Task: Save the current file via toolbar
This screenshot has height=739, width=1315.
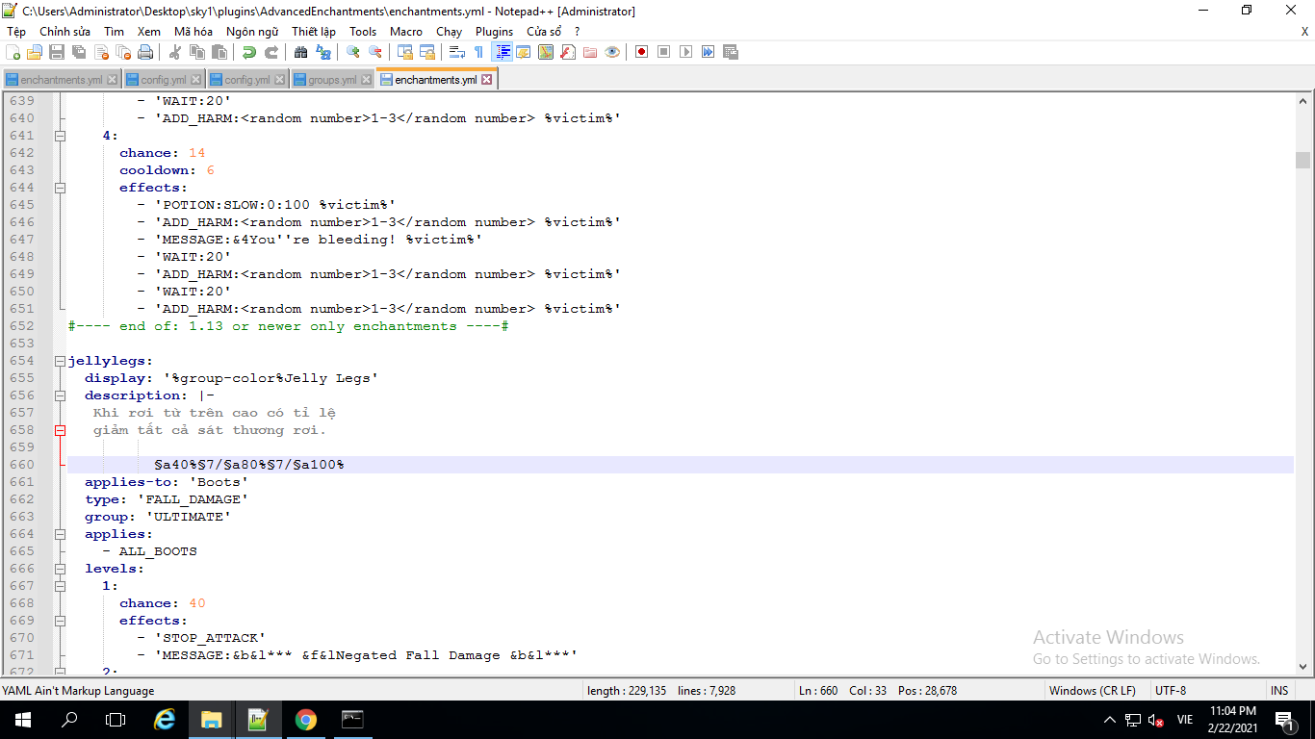Action: pos(57,52)
